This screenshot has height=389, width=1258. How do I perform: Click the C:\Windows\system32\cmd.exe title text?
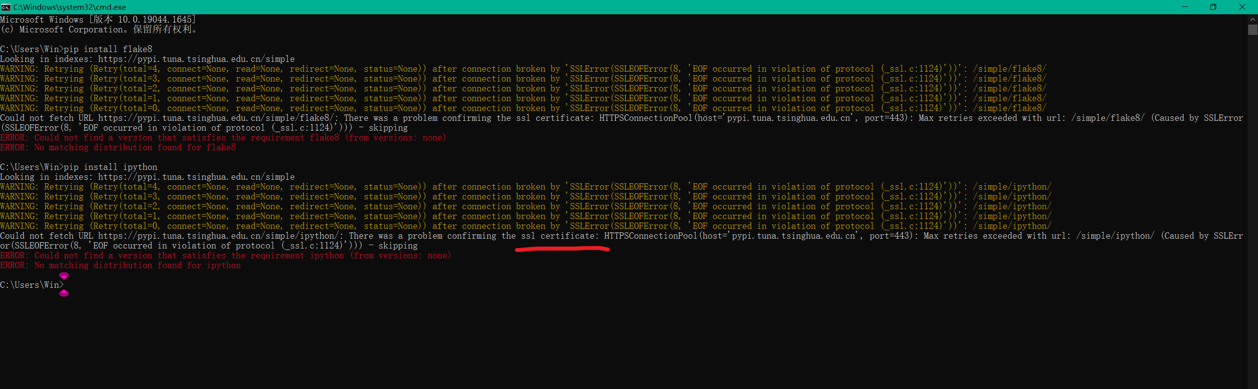click(69, 7)
